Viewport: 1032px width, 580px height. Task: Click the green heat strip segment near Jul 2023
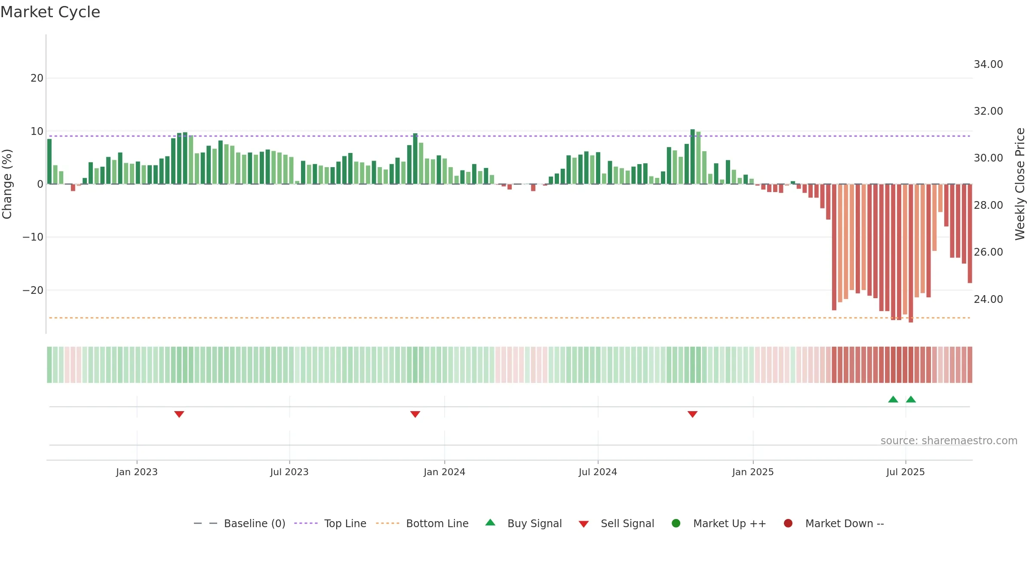291,365
